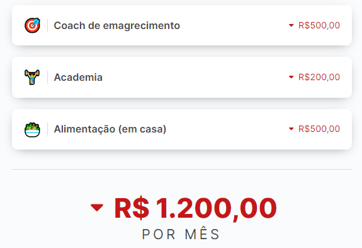Viewport: 362px width, 248px height.
Task: Click the pink separator next to salad icon
Action: coord(48,129)
